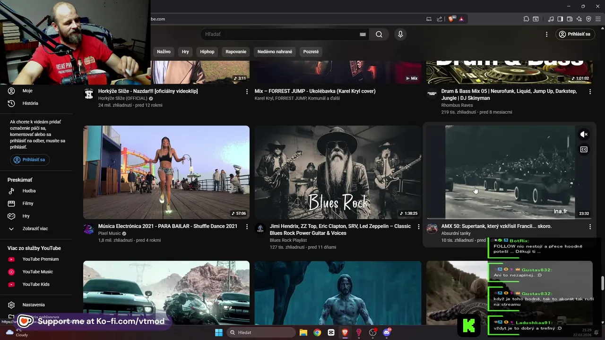Open video title Horkýže Slíže - Nazdar!!!
The width and height of the screenshot is (605, 340).
[148, 91]
